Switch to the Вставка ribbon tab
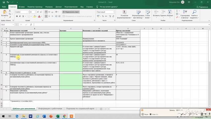Screen dimensions: 211x119 pos(21,7)
